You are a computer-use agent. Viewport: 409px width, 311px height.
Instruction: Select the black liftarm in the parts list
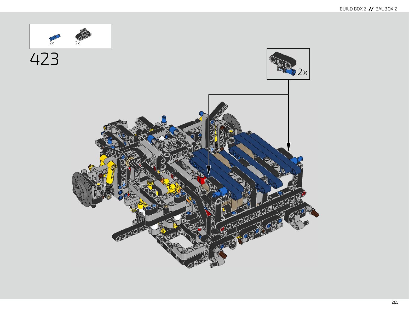tap(83, 35)
